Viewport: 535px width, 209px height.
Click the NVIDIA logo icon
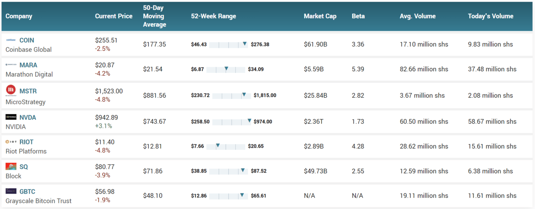coord(11,117)
